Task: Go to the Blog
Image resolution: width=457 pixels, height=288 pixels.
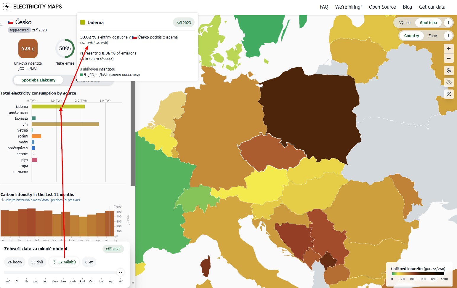Action: (408, 7)
